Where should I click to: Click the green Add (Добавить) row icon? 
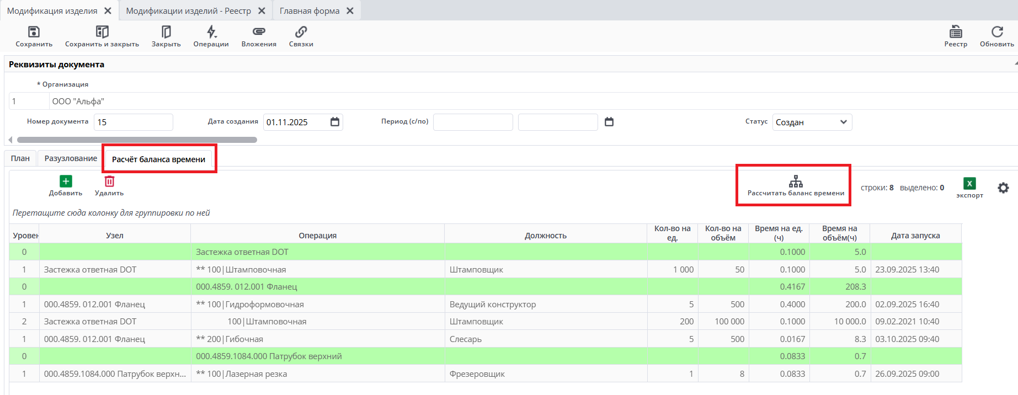(66, 182)
